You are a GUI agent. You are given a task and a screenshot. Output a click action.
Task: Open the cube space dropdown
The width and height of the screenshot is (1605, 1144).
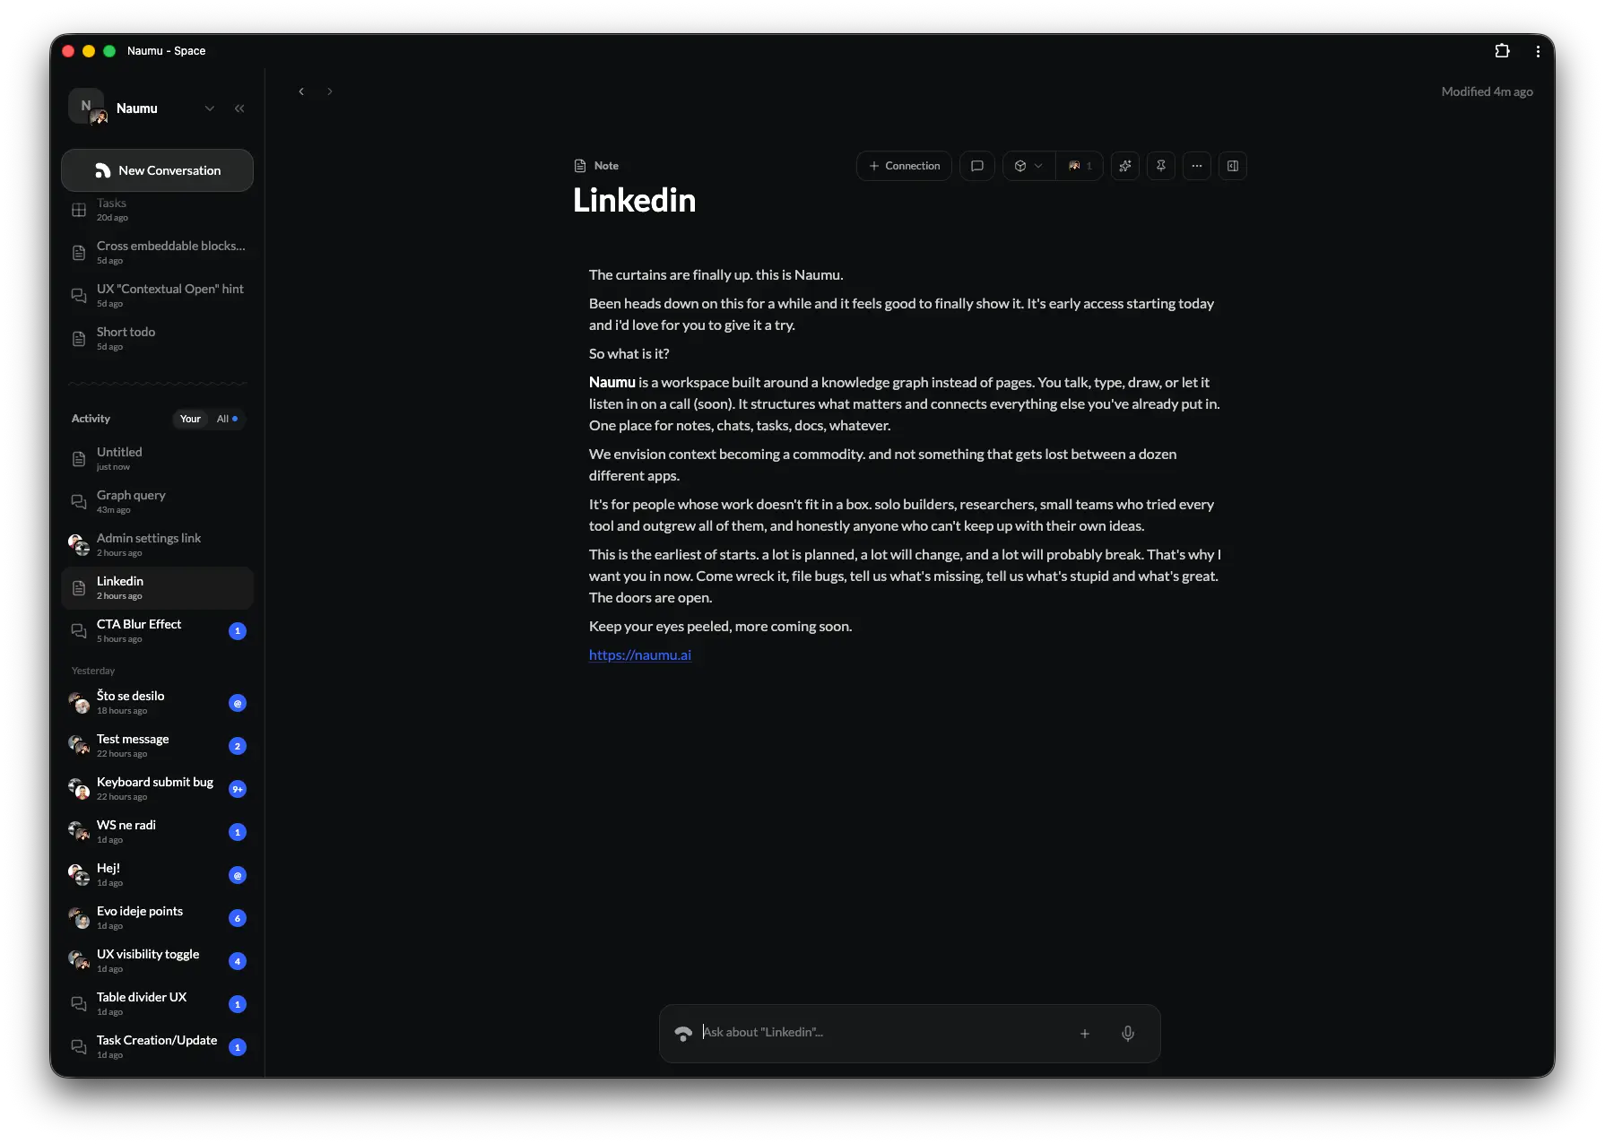click(x=1028, y=166)
